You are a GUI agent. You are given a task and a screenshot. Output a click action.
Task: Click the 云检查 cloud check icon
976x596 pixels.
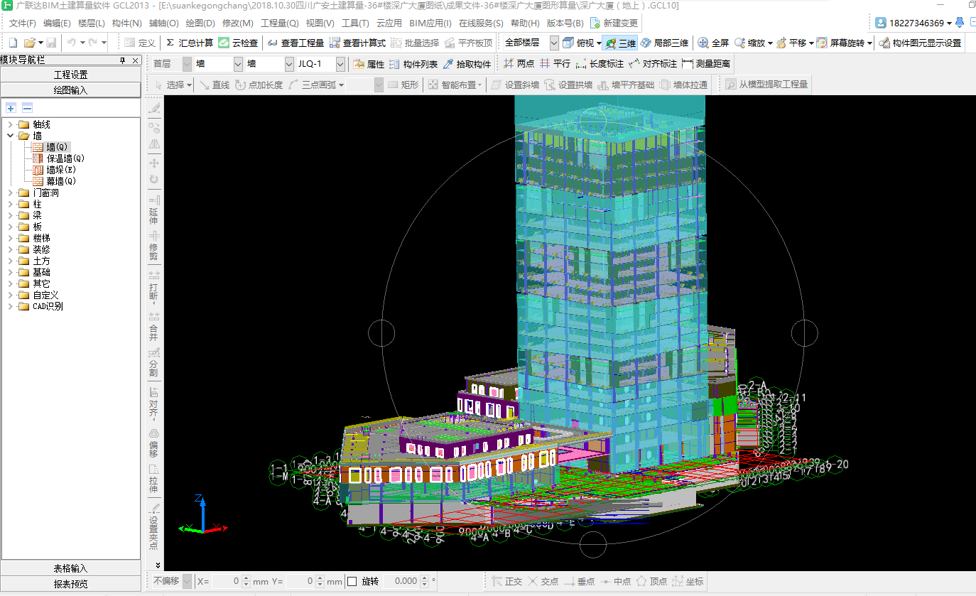click(x=224, y=43)
